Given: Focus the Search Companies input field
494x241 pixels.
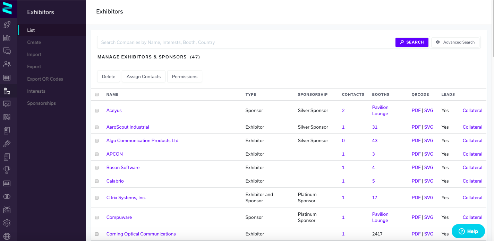Looking at the screenshot, I should pyautogui.click(x=246, y=42).
